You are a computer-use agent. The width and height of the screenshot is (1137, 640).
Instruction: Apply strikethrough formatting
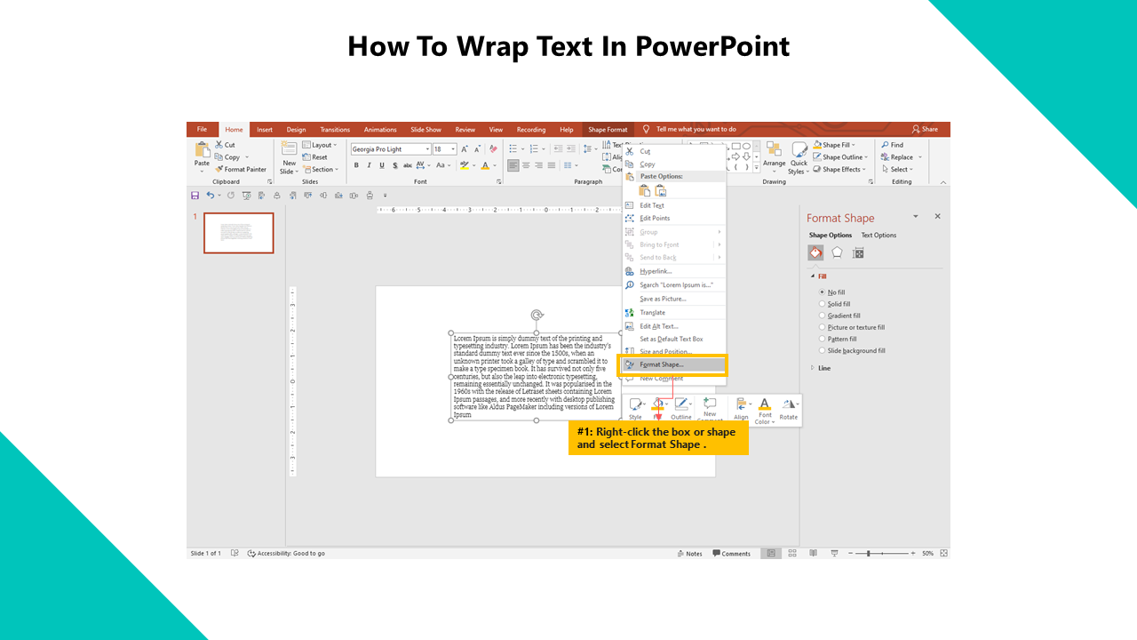(x=408, y=165)
